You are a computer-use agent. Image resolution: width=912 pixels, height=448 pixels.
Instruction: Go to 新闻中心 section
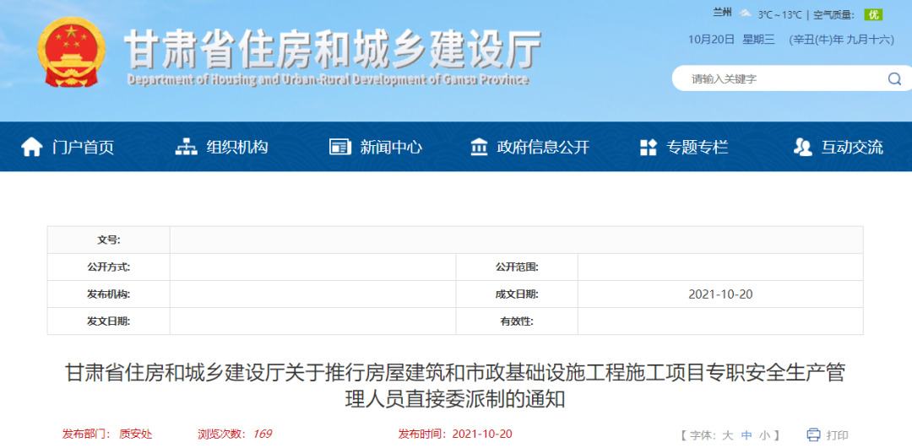point(391,147)
